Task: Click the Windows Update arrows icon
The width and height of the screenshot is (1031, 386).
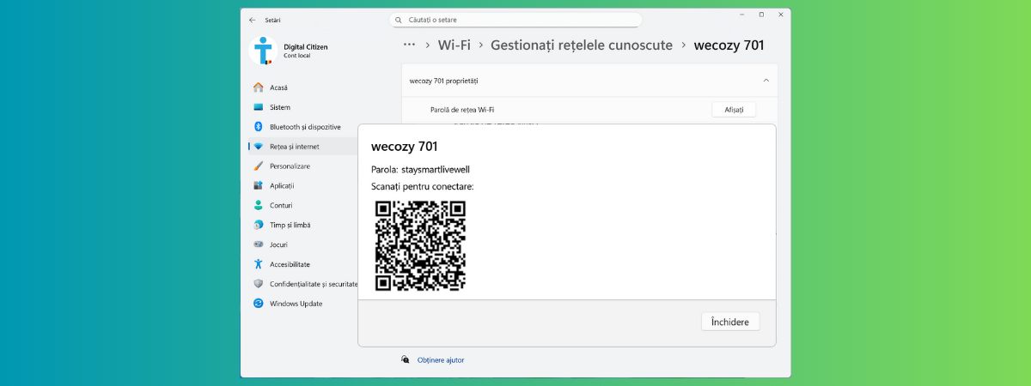Action: coord(258,304)
